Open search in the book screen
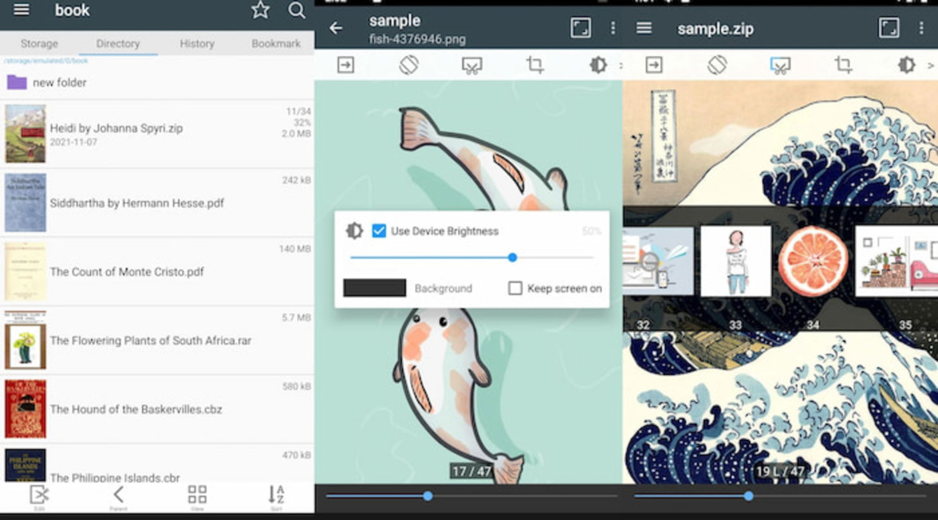The width and height of the screenshot is (938, 520). [297, 10]
